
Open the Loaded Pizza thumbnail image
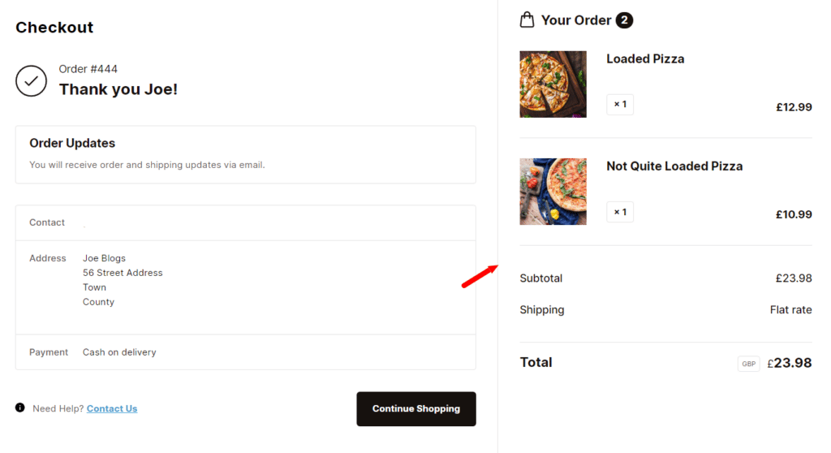tap(553, 84)
